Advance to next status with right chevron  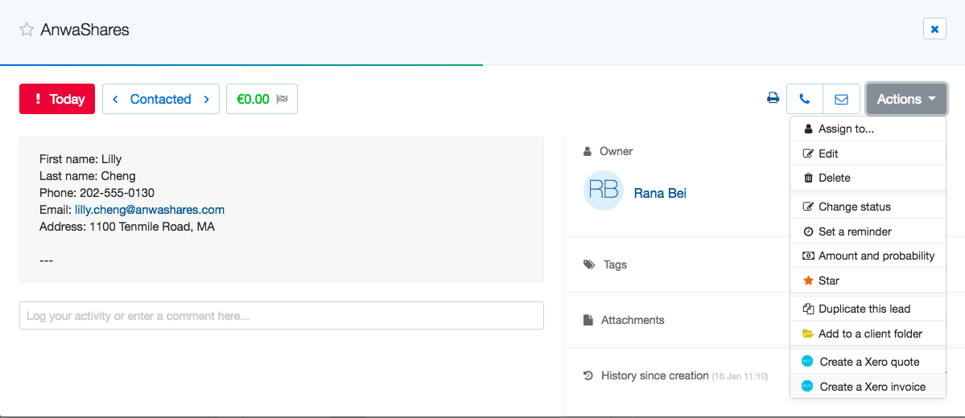point(207,99)
